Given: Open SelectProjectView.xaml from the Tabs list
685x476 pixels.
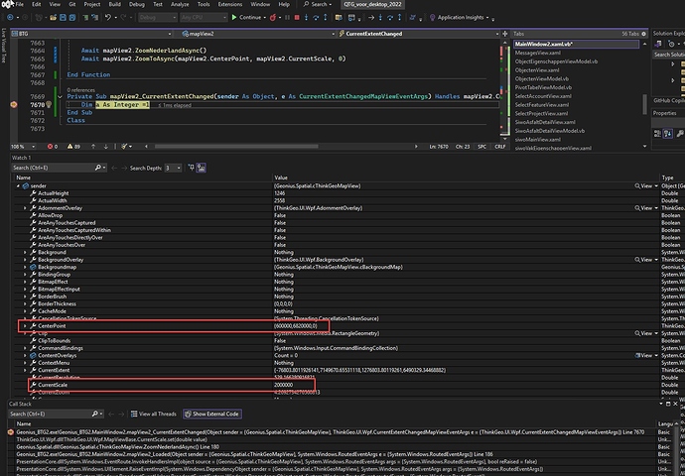Looking at the screenshot, I should (x=542, y=113).
